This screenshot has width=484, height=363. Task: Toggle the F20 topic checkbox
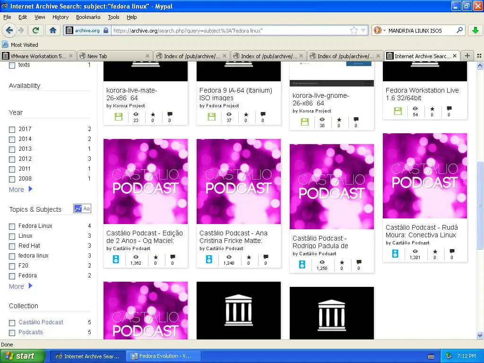click(x=12, y=266)
